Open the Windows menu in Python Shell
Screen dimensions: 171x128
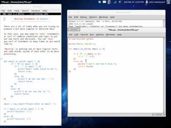(x=103, y=17)
